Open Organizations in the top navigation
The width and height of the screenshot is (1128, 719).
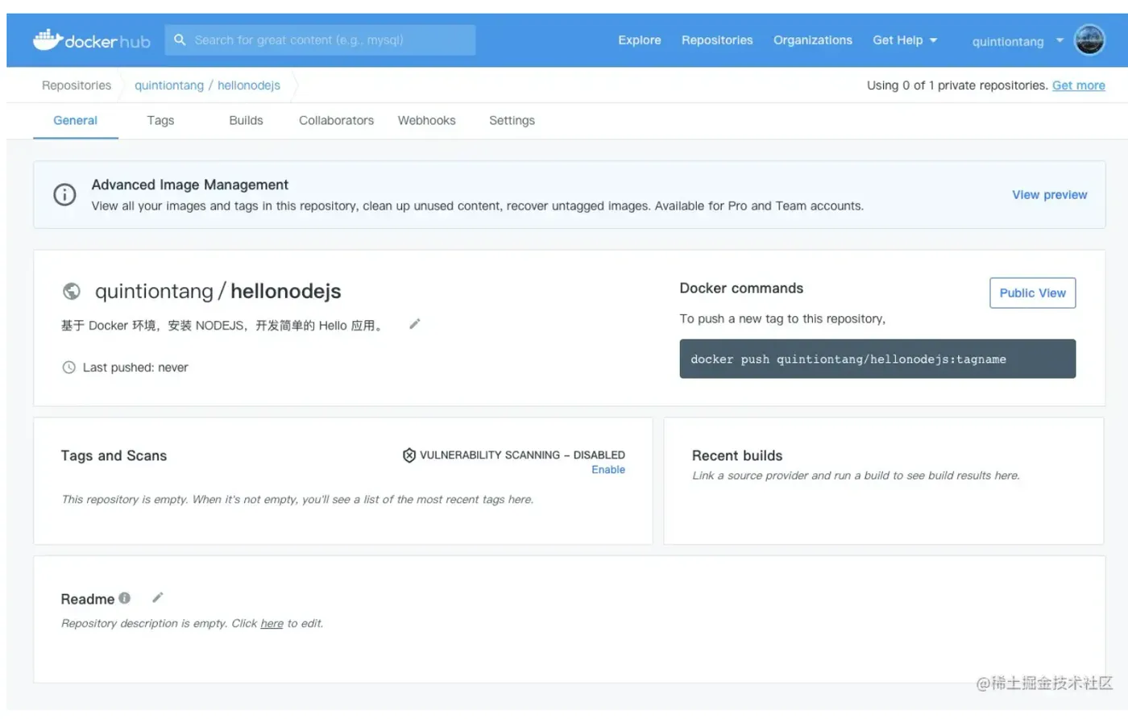(813, 40)
